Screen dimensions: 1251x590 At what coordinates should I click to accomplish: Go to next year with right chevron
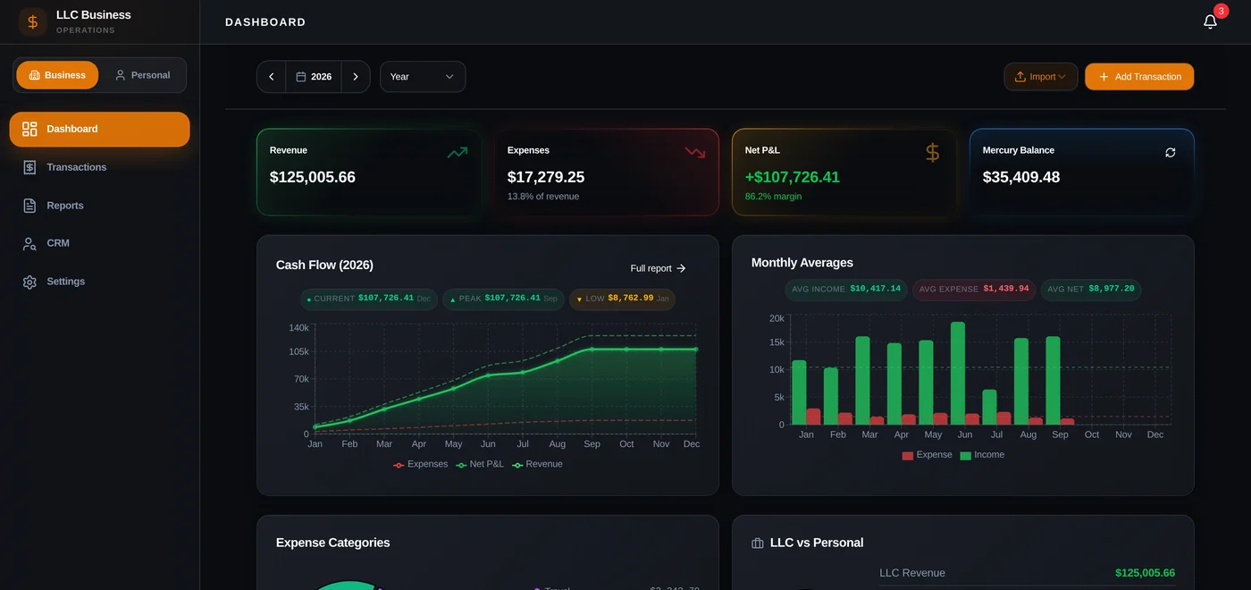coord(356,77)
